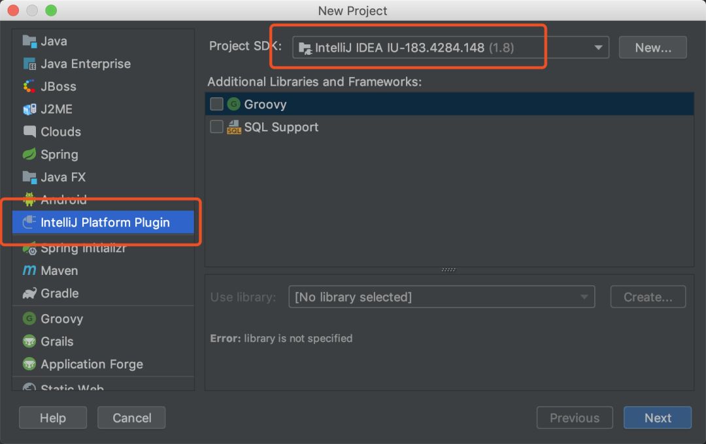Click the Java Enterprise icon
This screenshot has width=706, height=444.
click(x=29, y=64)
